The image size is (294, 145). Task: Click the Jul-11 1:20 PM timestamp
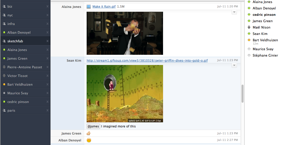point(228,7)
